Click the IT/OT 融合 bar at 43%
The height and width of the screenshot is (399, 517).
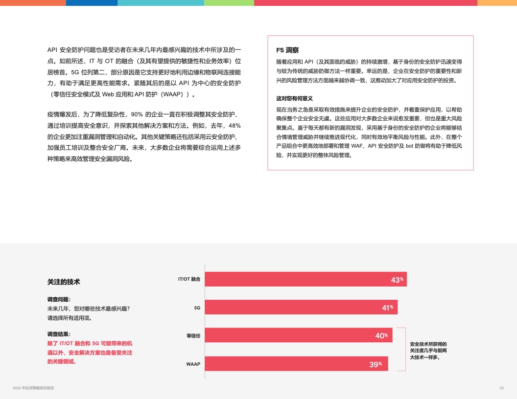coord(305,279)
